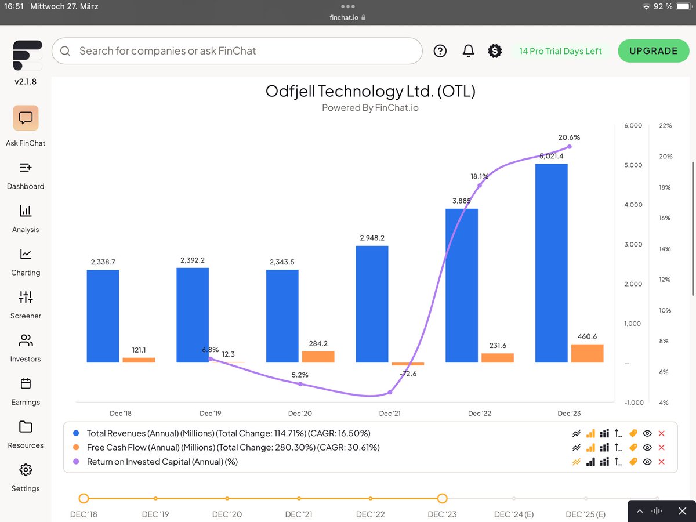This screenshot has height=522, width=696.
Task: Select the DEC '25 (E) estimate point
Action: (x=586, y=498)
